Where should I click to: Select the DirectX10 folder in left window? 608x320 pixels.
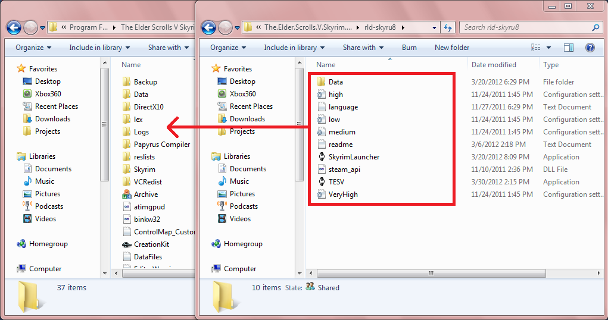click(x=148, y=107)
